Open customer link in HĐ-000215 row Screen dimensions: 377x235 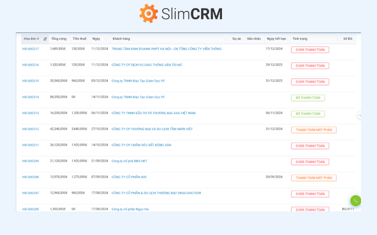pyautogui.click(x=138, y=81)
